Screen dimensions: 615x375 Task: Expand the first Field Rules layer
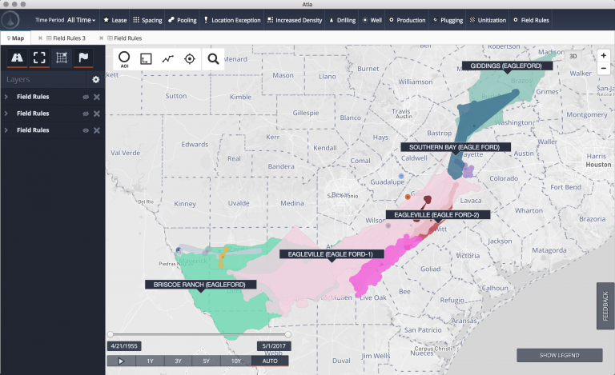pyautogui.click(x=6, y=97)
